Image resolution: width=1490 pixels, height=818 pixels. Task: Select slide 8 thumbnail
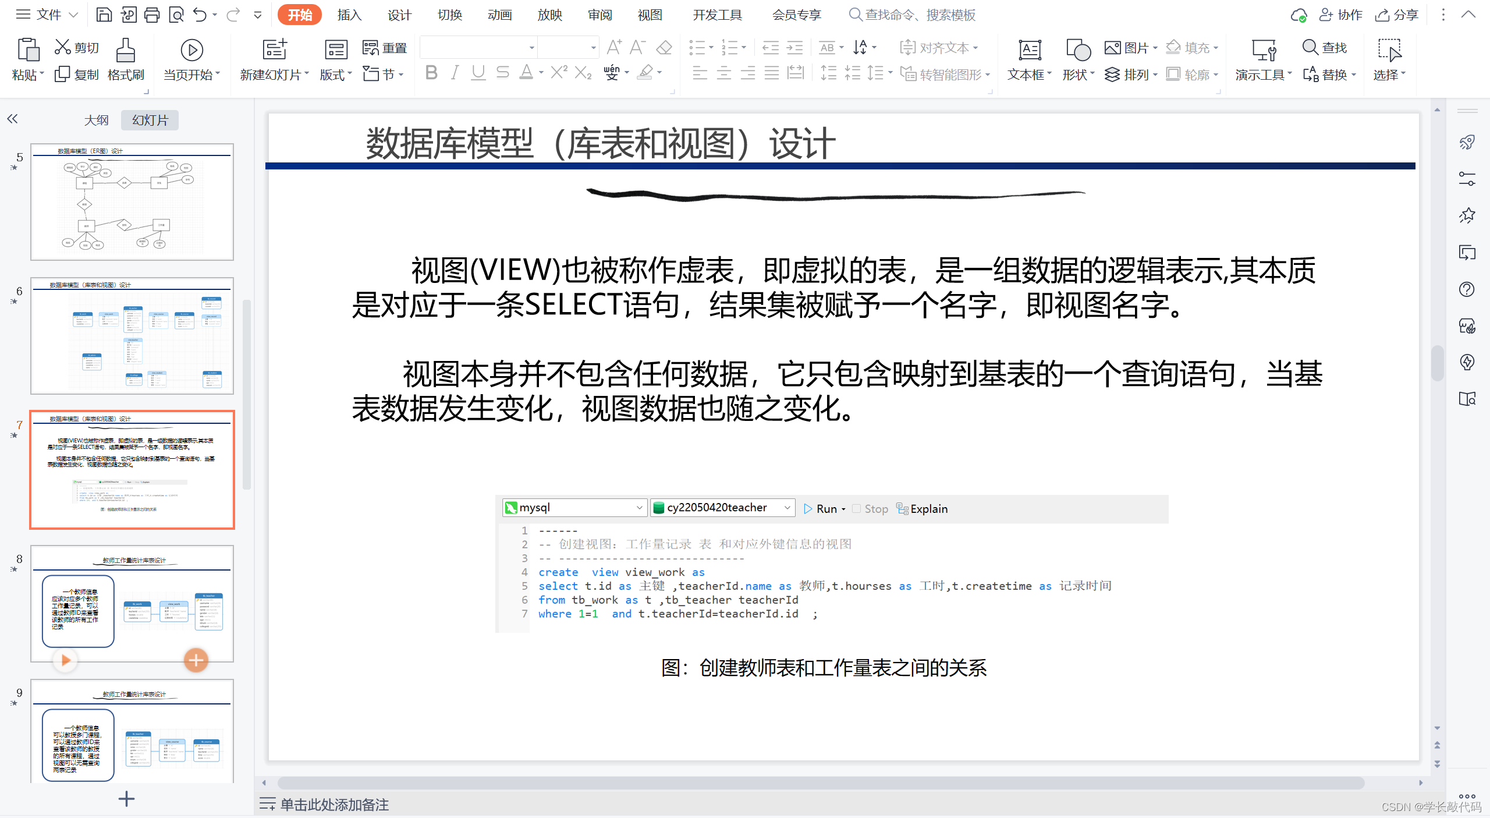click(132, 603)
